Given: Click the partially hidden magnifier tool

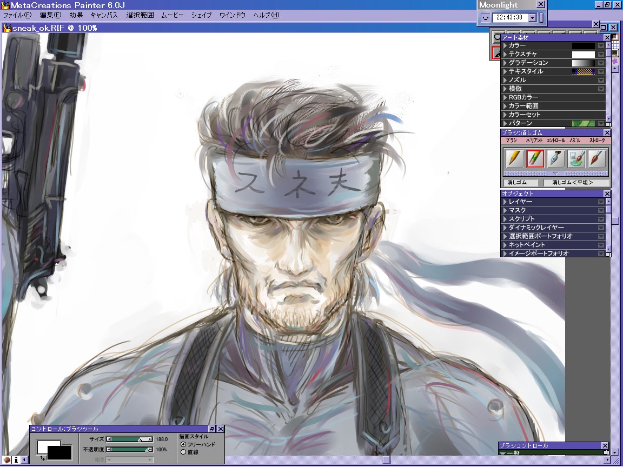Looking at the screenshot, I should pyautogui.click(x=496, y=37).
